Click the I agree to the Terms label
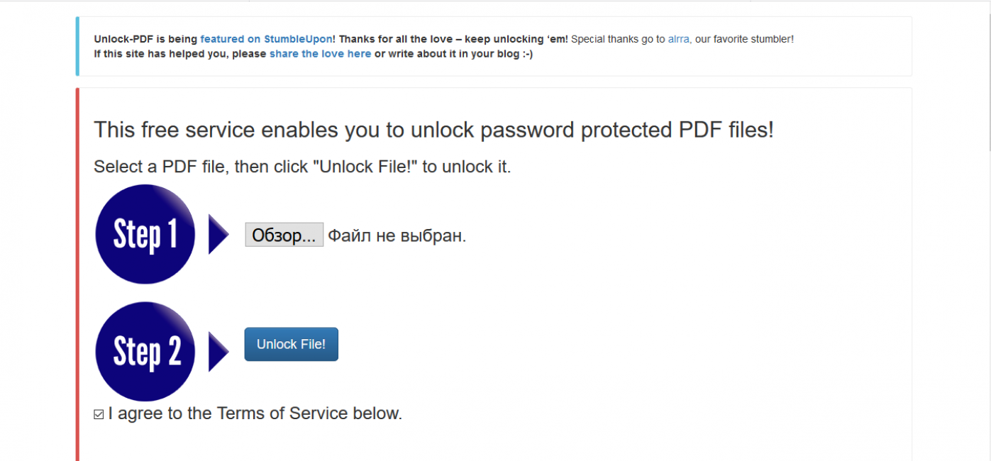This screenshot has width=991, height=461. (255, 413)
